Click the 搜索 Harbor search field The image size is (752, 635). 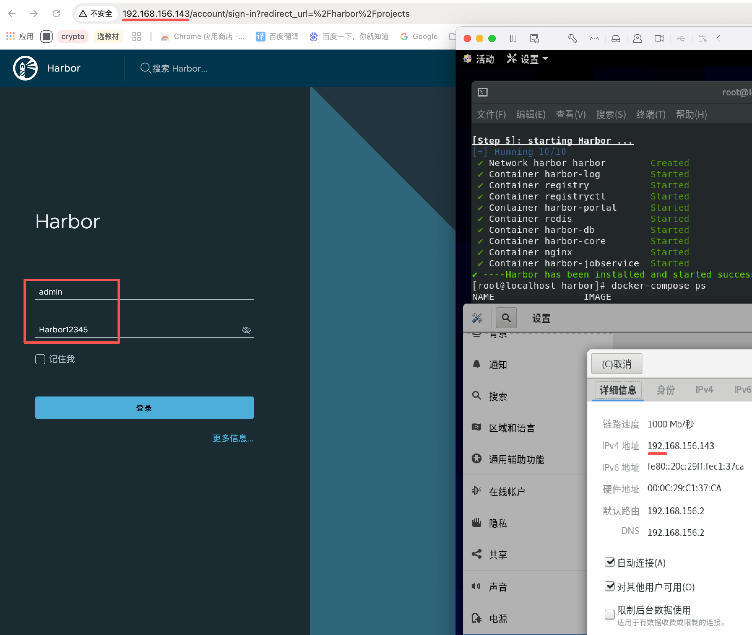point(180,68)
